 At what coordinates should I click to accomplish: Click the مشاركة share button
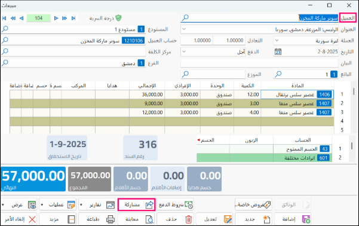(x=137, y=204)
